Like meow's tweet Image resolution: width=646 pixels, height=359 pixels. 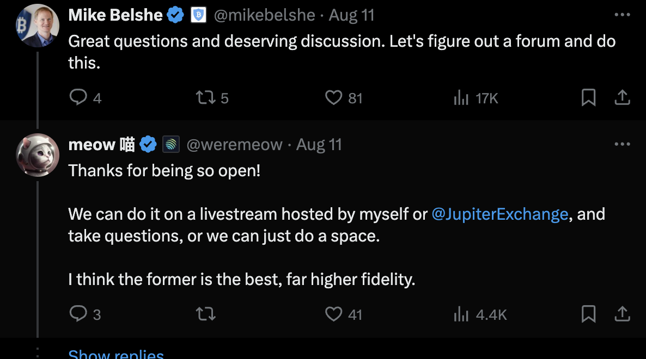click(x=333, y=314)
